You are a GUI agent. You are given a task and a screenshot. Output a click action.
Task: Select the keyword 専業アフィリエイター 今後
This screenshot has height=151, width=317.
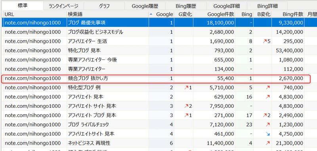pos(92,60)
